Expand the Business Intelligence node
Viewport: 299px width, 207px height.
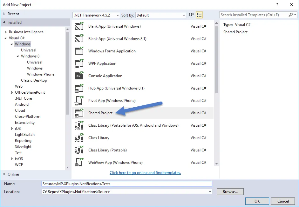point(6,32)
